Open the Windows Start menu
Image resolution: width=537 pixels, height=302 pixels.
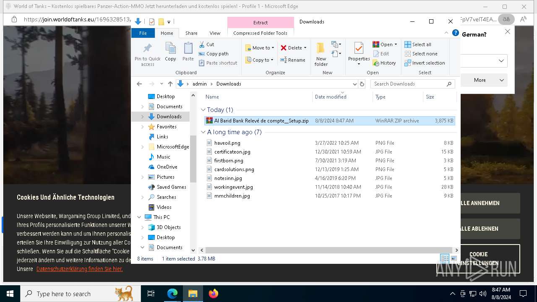(10, 294)
